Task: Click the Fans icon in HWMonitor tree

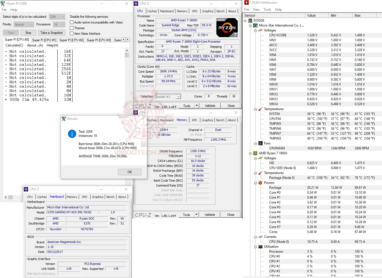Action: pos(260,143)
